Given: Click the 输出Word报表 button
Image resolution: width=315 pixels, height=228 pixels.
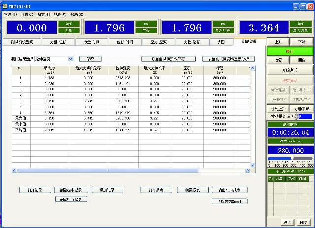Looking at the screenshot, I should point(229,190).
